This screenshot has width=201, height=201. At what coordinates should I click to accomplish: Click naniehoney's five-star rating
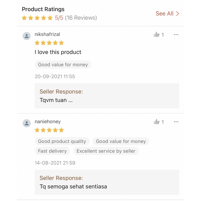click(49, 130)
